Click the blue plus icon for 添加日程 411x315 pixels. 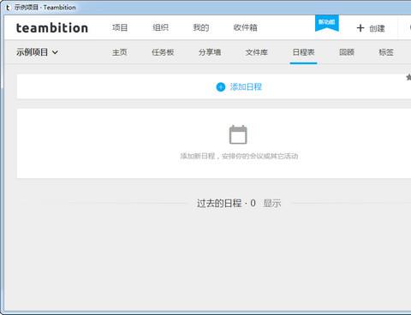[x=221, y=87]
